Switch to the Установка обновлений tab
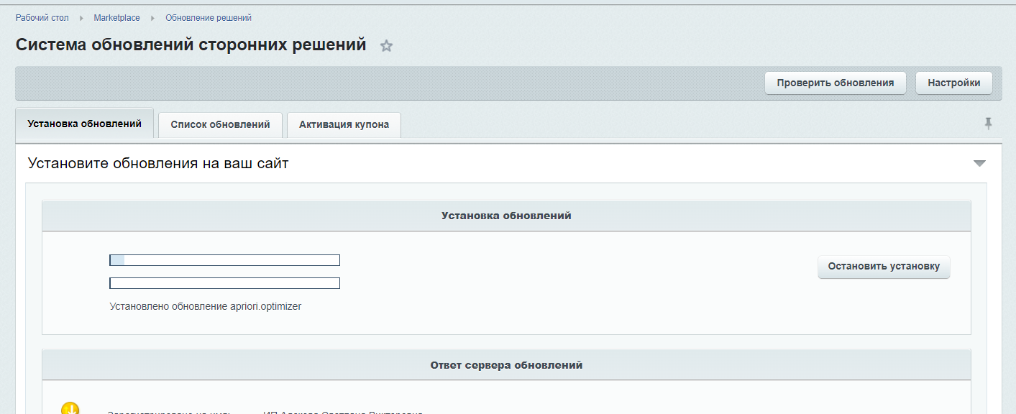Viewport: 1016px width, 414px height. (x=84, y=124)
